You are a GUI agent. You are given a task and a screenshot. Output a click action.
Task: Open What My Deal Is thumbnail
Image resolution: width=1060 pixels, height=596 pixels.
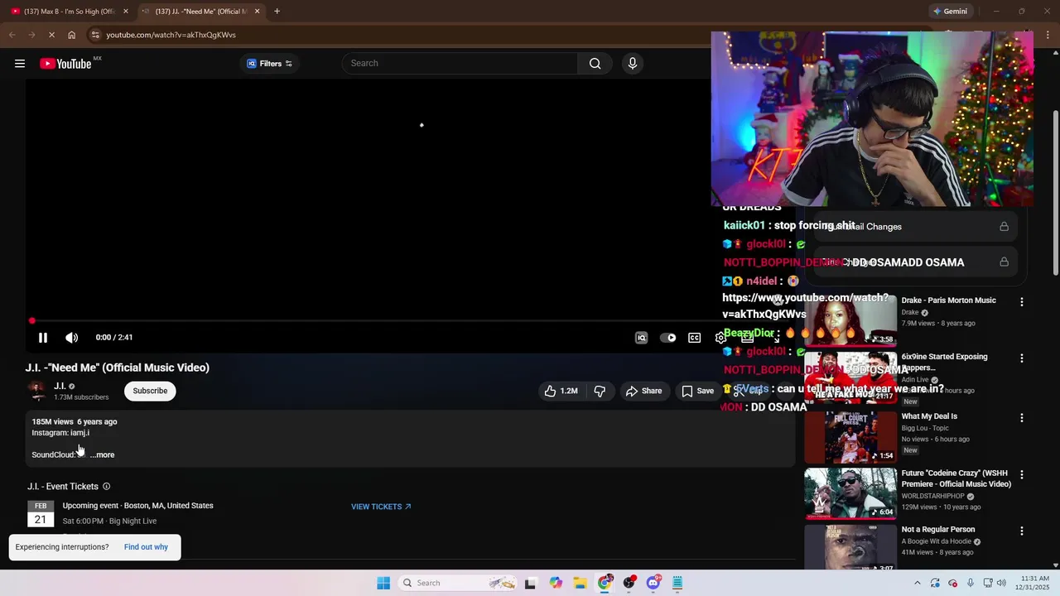850,437
